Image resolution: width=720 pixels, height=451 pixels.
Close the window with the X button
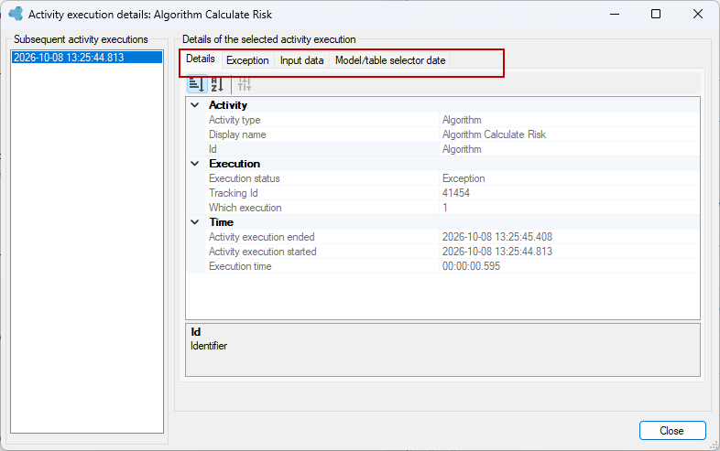pos(698,15)
